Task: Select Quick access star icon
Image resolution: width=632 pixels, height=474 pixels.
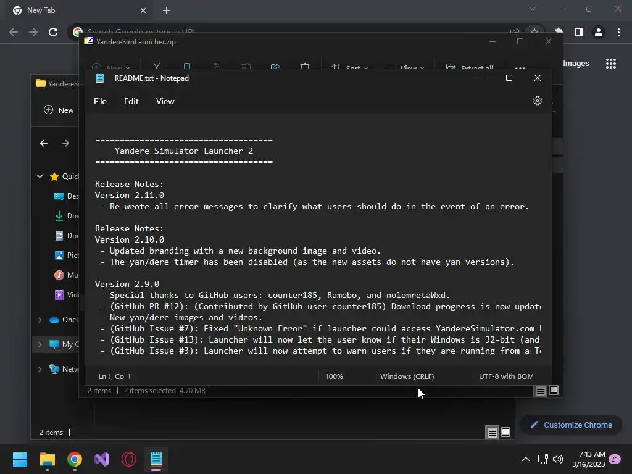Action: 54,177
